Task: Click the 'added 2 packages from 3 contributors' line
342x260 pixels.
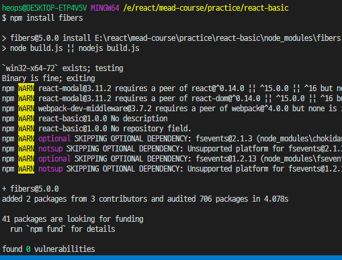Action: [x=145, y=199]
